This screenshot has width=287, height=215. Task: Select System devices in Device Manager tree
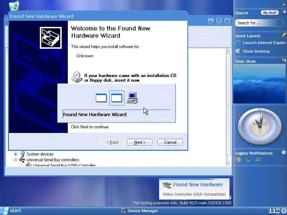[40, 154]
